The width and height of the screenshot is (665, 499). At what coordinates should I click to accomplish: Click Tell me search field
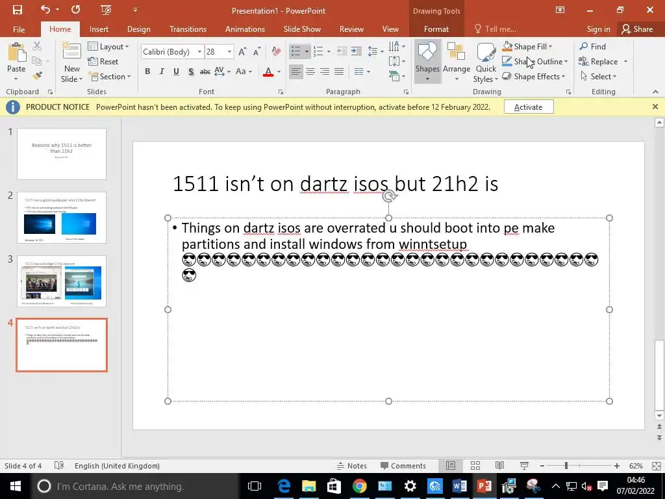tap(496, 29)
